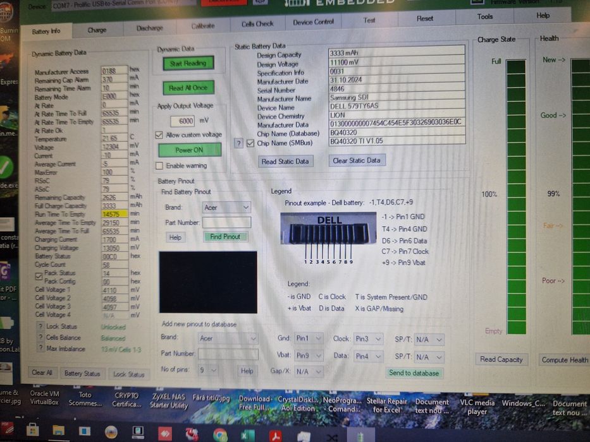This screenshot has width=590, height=442.
Task: Open the Data pin dropdown
Action: (x=369, y=356)
